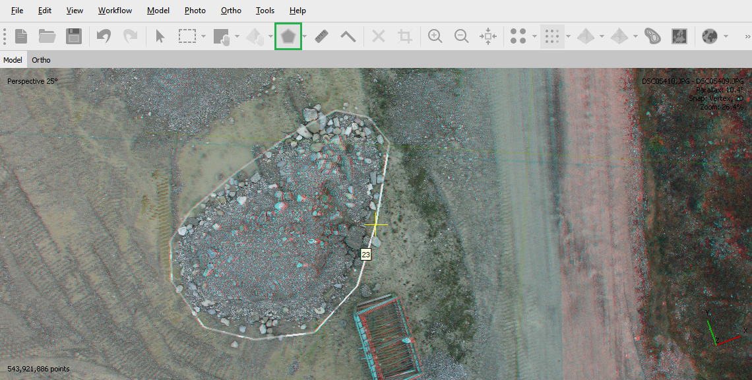Image resolution: width=752 pixels, height=380 pixels.
Task: Open an existing project folder
Action: [x=47, y=36]
